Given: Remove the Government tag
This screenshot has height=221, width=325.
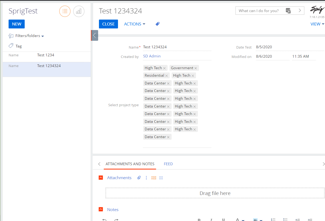Looking at the screenshot, I should point(195,68).
